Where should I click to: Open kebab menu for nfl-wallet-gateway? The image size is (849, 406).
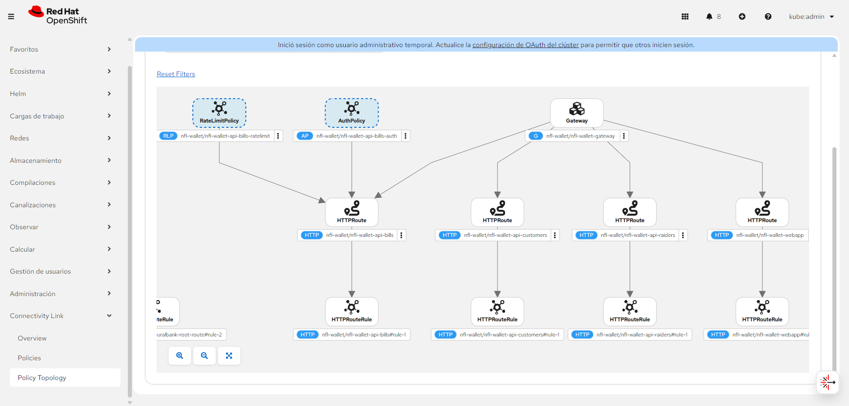(624, 136)
